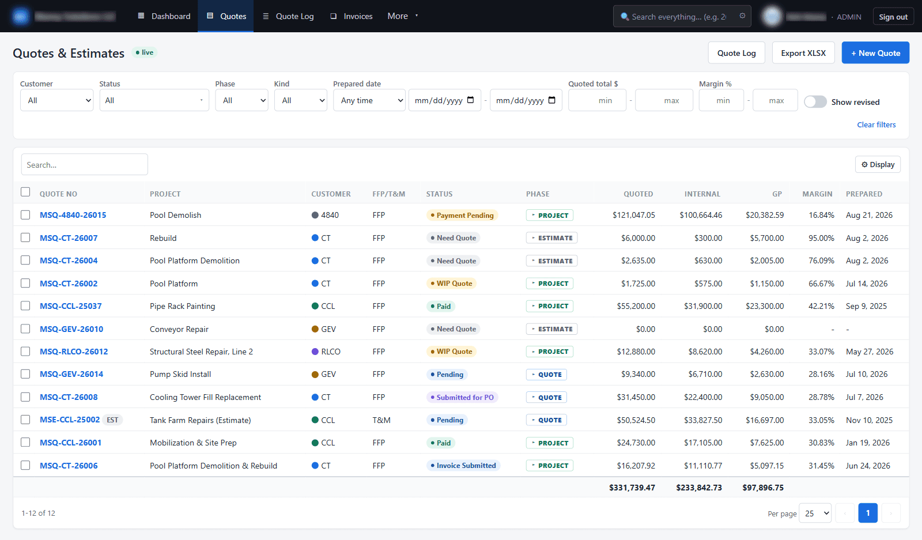This screenshot has height=540, width=922.
Task: Click the blue CT customer dot on Rebuild row
Action: (x=315, y=238)
